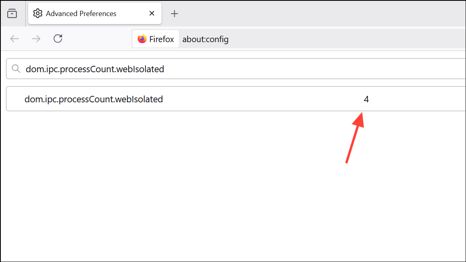Close the Advanced Preferences tab
Image resolution: width=466 pixels, height=262 pixels.
click(x=152, y=14)
